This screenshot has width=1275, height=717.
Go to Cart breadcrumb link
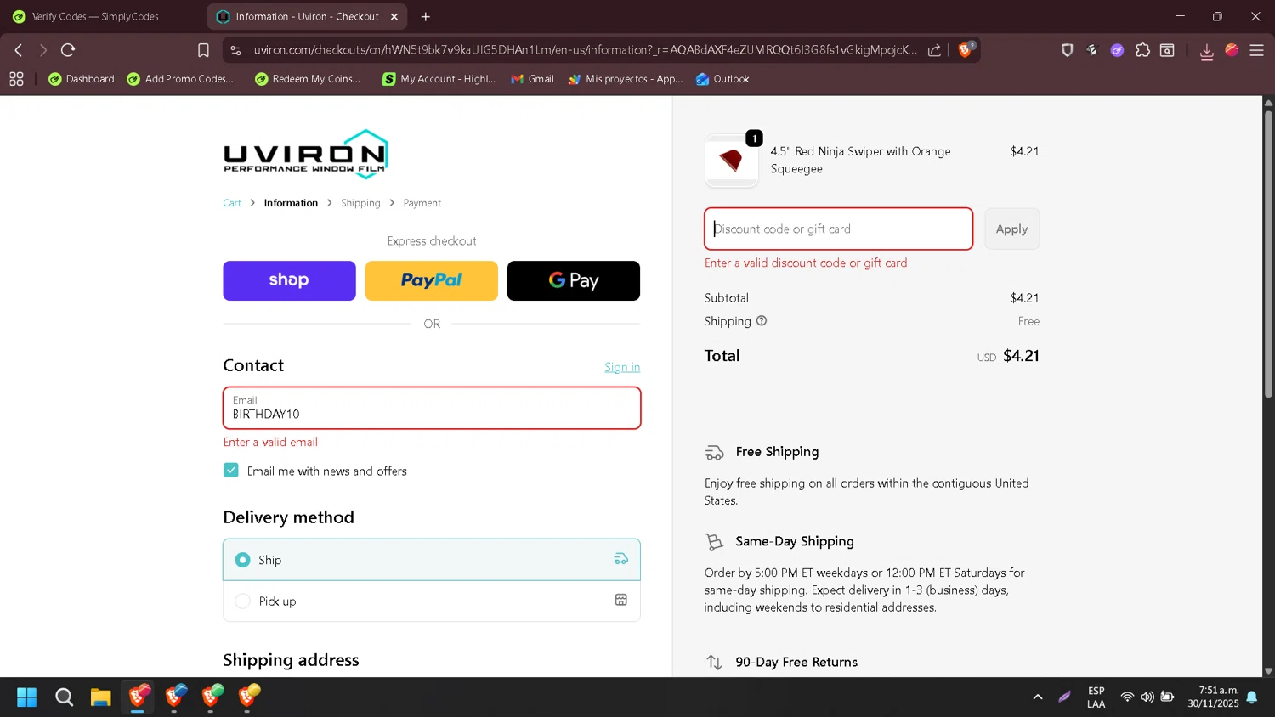(232, 203)
